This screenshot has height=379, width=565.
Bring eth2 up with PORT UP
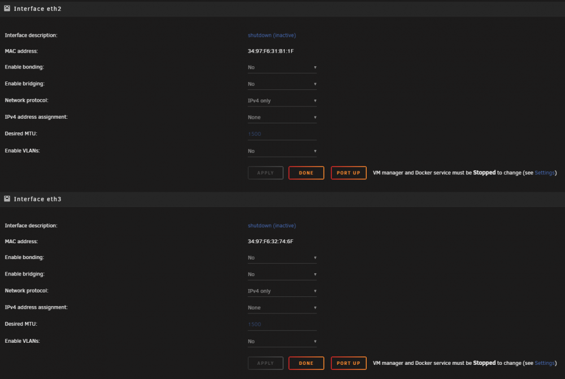[x=349, y=173]
